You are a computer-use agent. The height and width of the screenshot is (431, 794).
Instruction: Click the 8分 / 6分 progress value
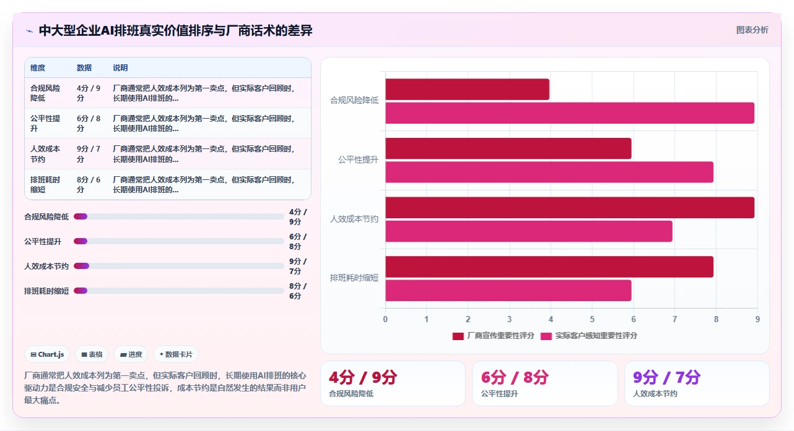(x=298, y=291)
